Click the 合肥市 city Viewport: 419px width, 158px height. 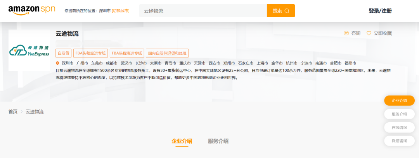point(336,63)
